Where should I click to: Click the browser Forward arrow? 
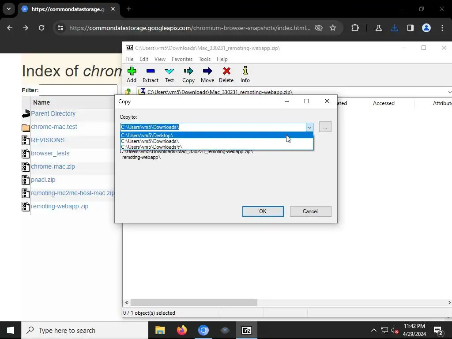[26, 28]
